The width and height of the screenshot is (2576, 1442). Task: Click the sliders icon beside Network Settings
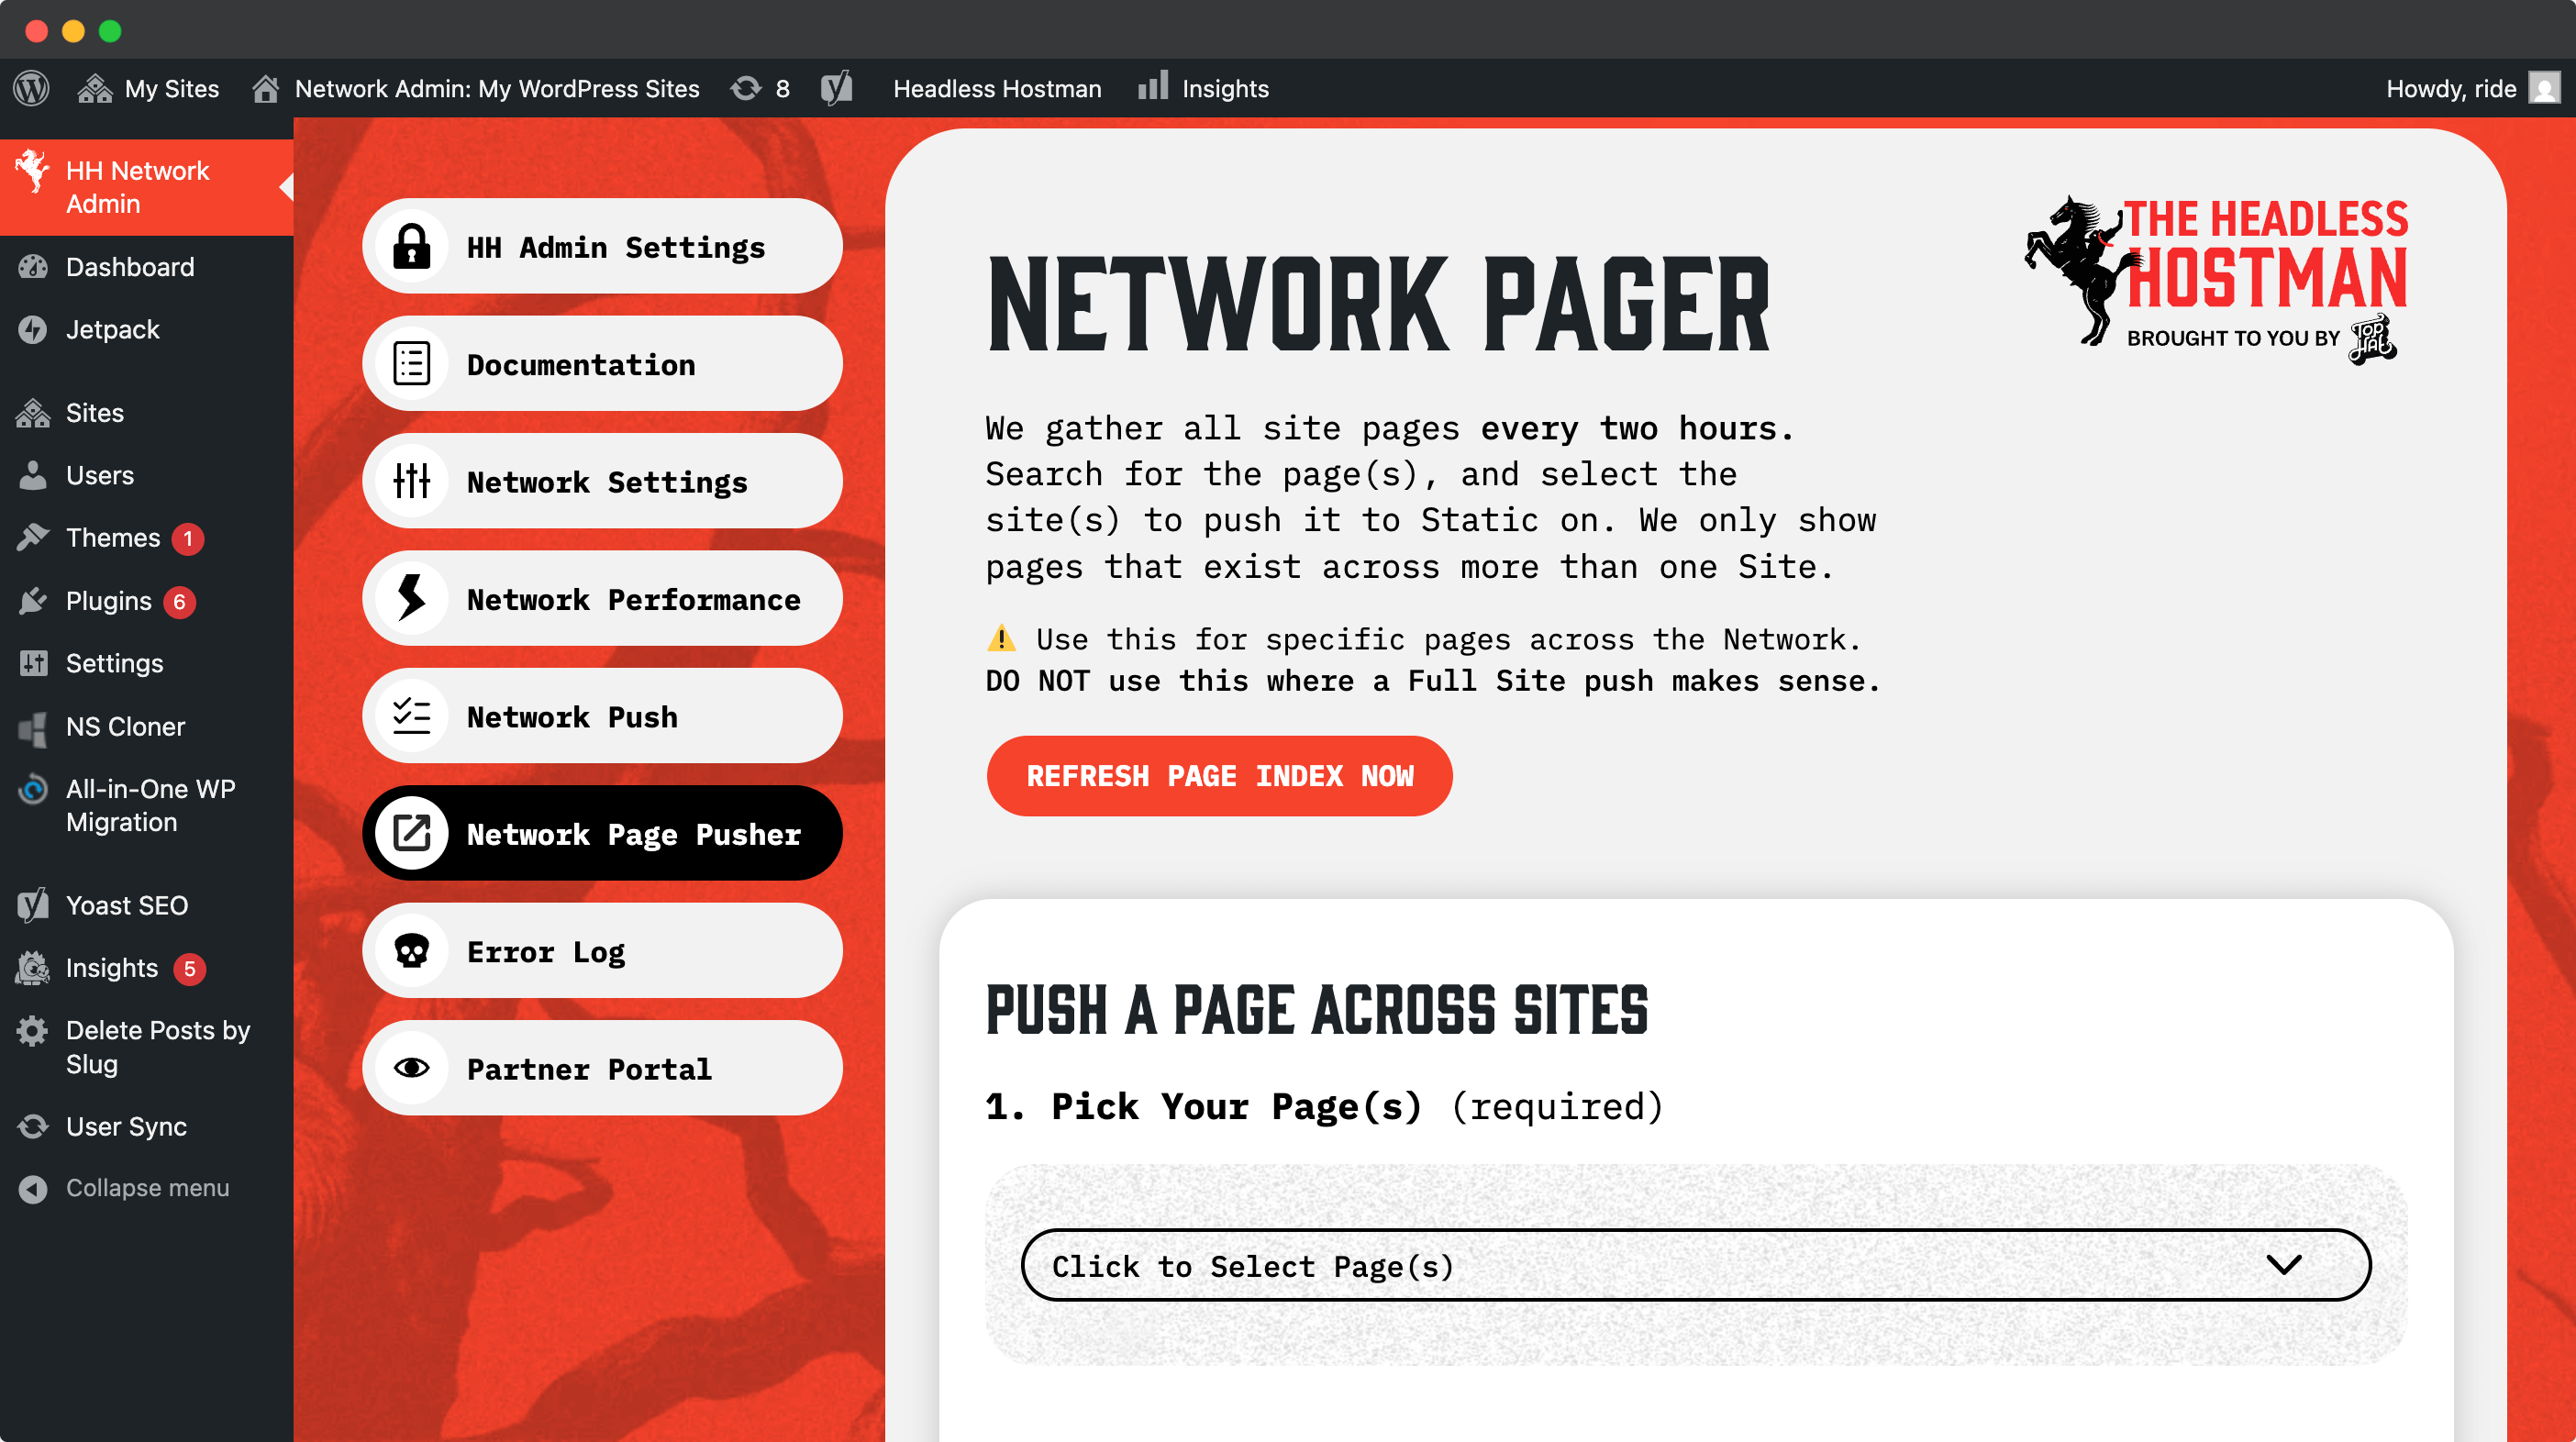[x=411, y=481]
